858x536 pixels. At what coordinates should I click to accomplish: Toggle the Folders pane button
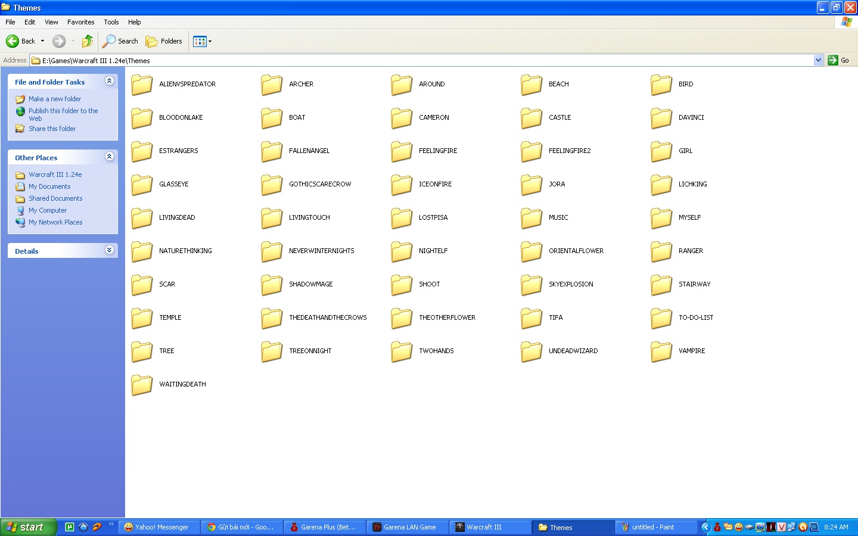click(164, 41)
